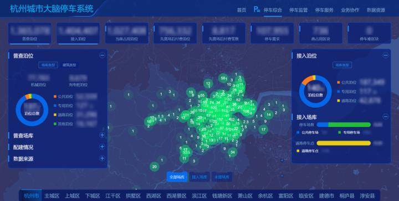Image resolution: width=399 pixels, height=201 pixels.
Task: Select 西湖景区 district
Action: (176, 196)
